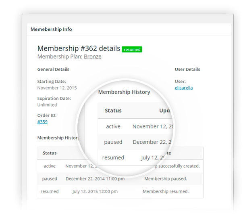
Task: Click the User Details section heading
Action: point(187,69)
